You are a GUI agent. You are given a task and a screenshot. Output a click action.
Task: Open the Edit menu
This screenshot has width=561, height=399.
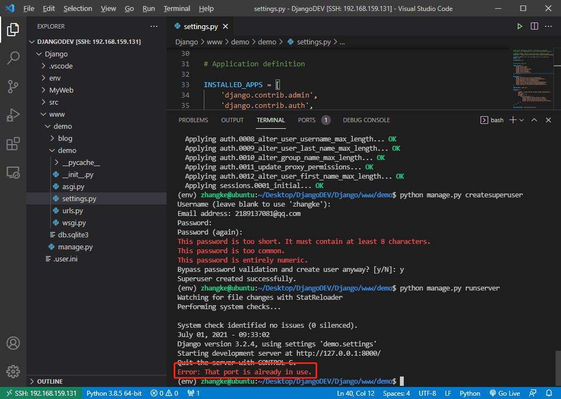pyautogui.click(x=49, y=8)
